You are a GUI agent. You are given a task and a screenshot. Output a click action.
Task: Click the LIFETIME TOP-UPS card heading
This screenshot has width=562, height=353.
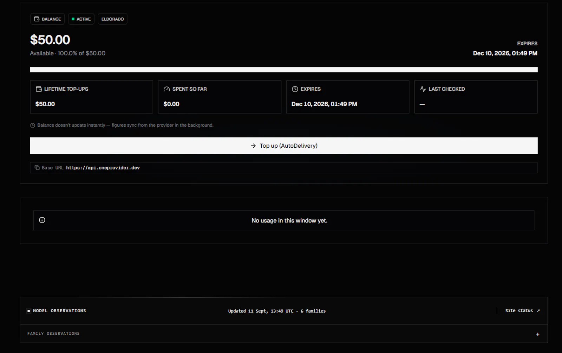(66, 89)
